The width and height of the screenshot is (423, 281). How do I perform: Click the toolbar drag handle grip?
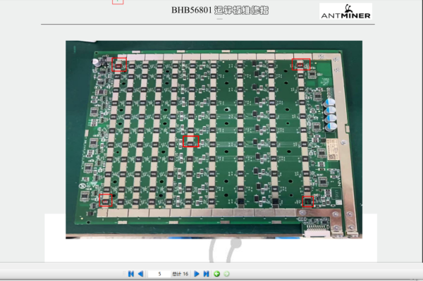(124, 274)
